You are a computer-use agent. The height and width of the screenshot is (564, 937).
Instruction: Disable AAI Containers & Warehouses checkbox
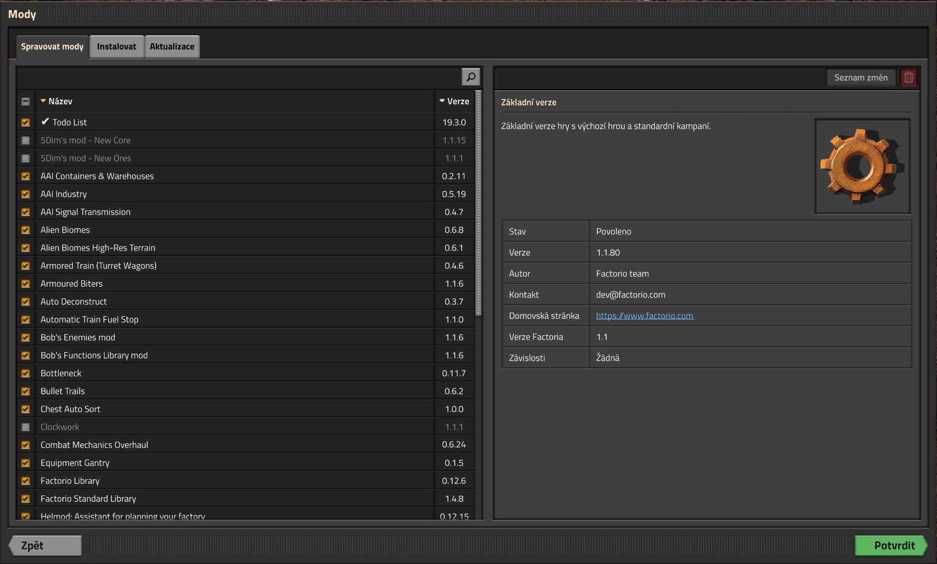[25, 176]
